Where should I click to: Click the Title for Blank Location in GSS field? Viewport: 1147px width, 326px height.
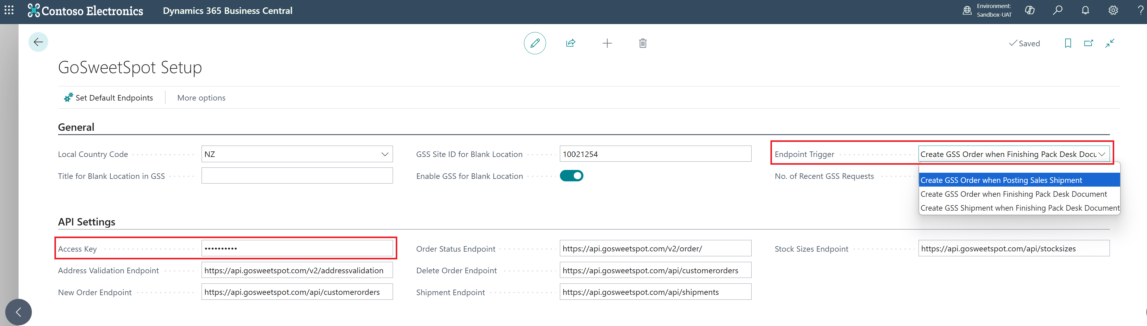(297, 176)
